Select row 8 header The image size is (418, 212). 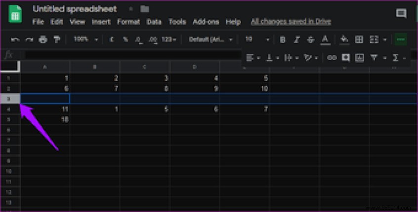click(10, 150)
